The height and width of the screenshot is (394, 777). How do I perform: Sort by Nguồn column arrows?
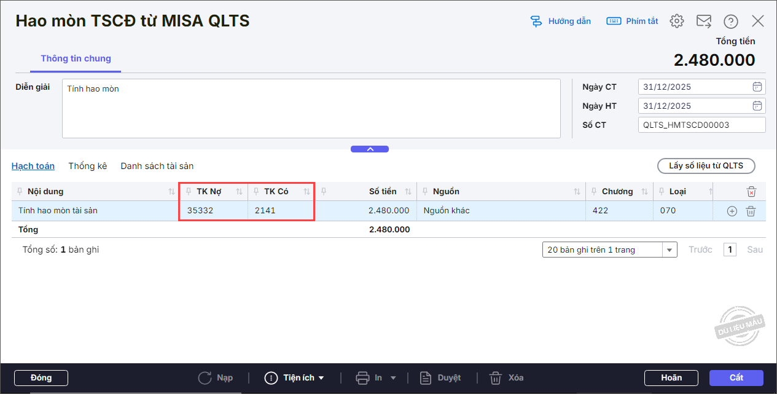[x=577, y=192]
